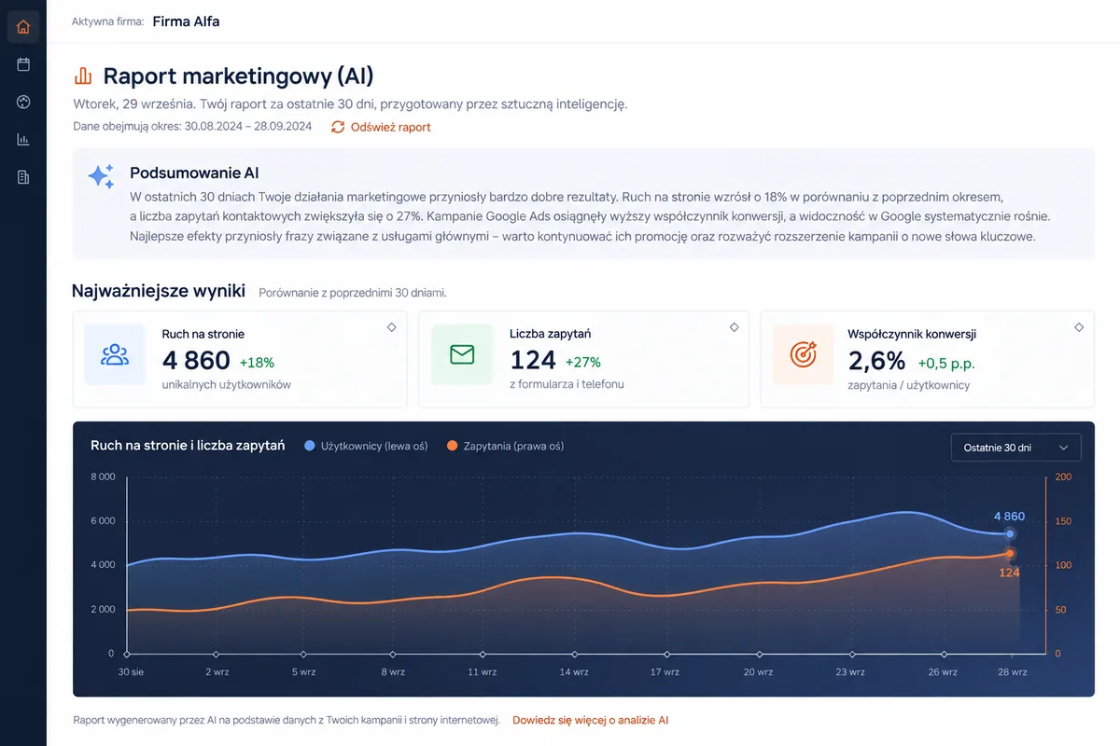The image size is (1120, 746).
Task: Click the 5 wrz marker on the chart axis
Action: (303, 655)
